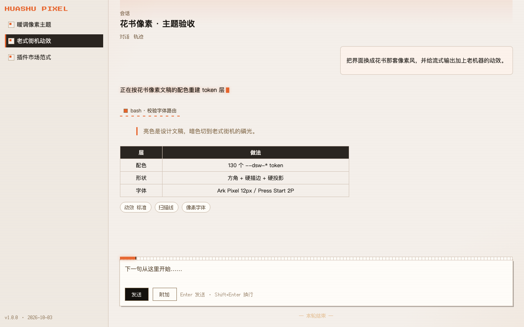This screenshot has height=327, width=524.
Task: Focus the 下一句从这里开始 input box
Action: tap(316, 273)
